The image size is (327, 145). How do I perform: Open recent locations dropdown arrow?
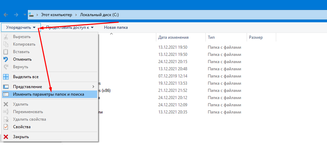[x=25, y=15]
